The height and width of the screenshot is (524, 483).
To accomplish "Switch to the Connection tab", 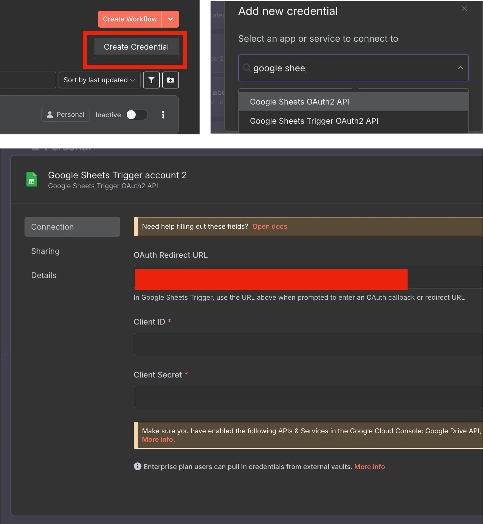I will pyautogui.click(x=72, y=227).
